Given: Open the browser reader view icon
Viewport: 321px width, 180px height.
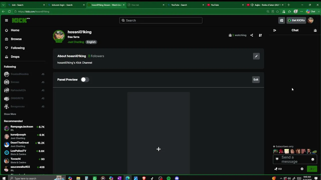Looking at the screenshot, I should (x=273, y=11).
